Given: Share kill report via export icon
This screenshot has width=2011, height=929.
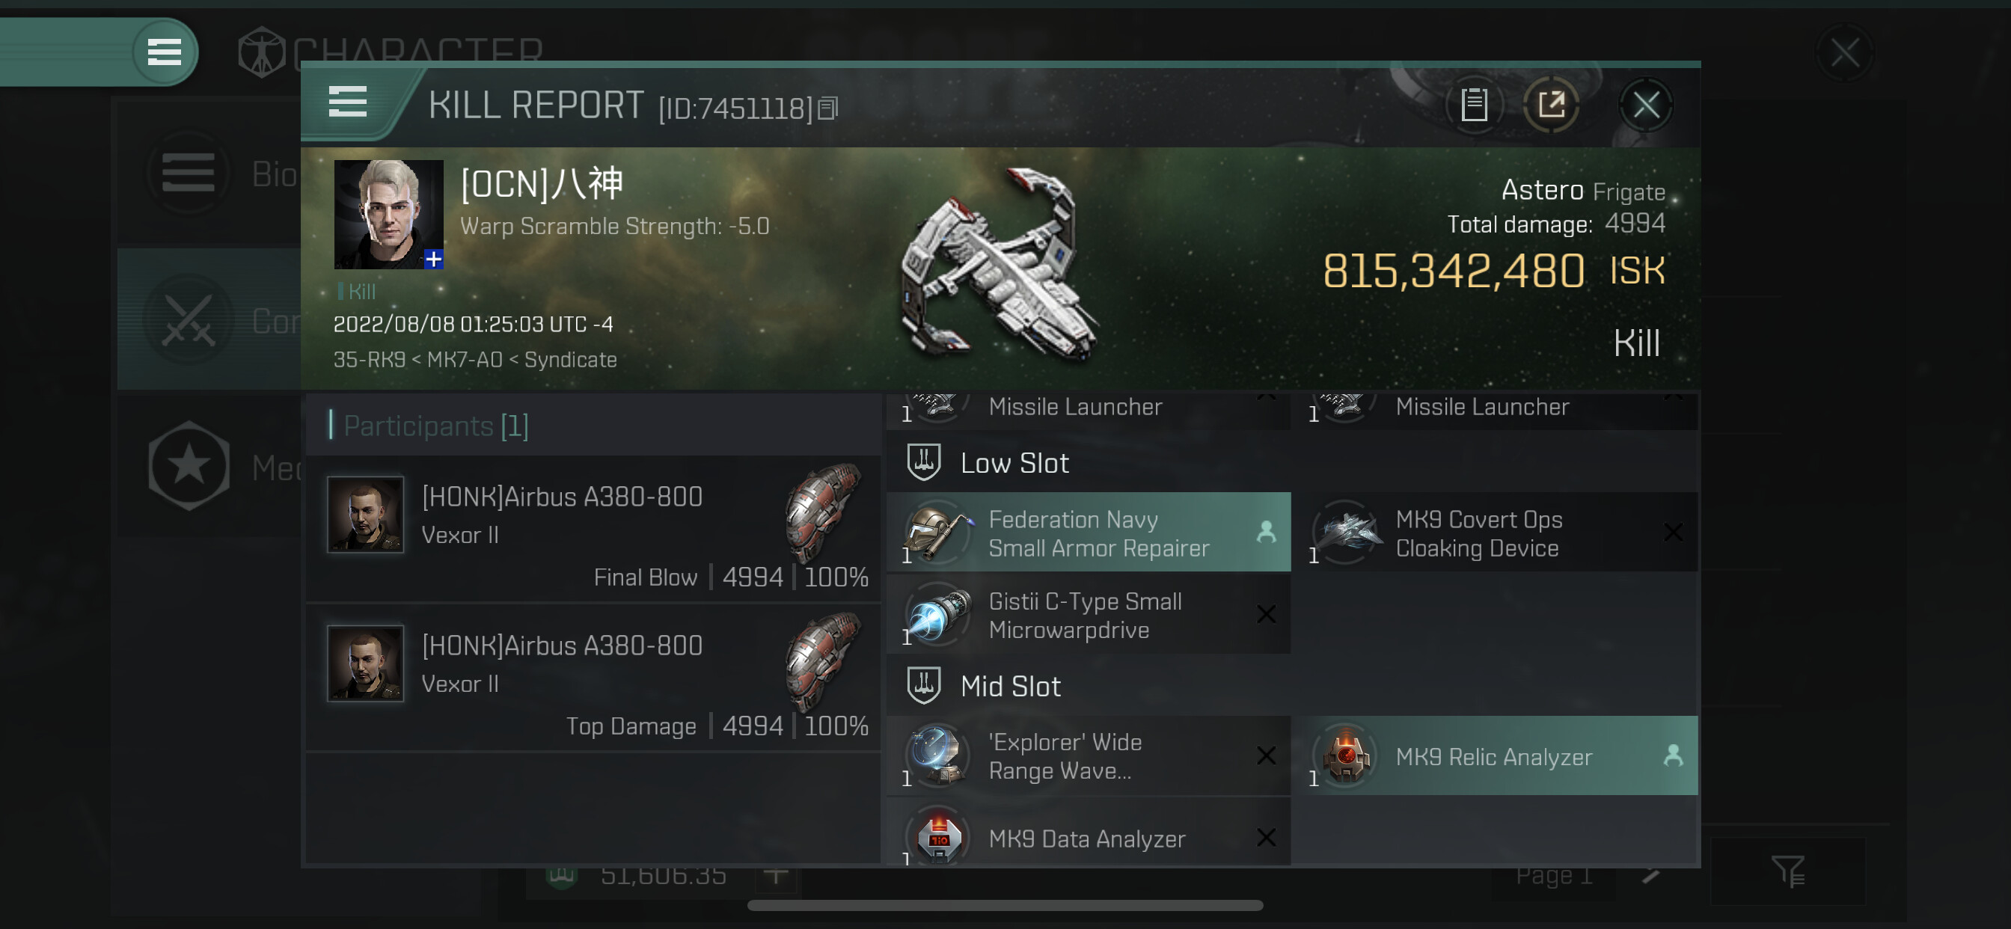Looking at the screenshot, I should point(1551,105).
